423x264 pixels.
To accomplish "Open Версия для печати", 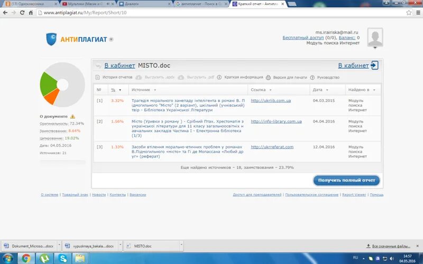I will pos(290,77).
